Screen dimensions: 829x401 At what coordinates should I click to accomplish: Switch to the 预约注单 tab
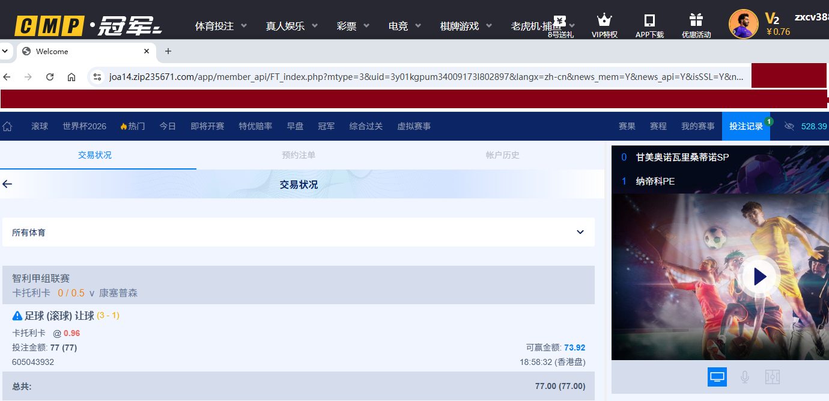[299, 155]
